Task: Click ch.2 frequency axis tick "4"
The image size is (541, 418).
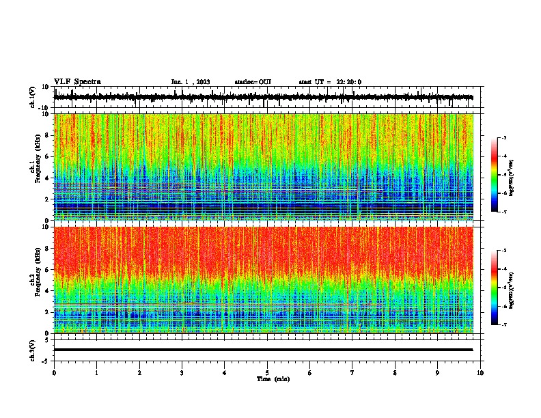Action: (x=47, y=291)
